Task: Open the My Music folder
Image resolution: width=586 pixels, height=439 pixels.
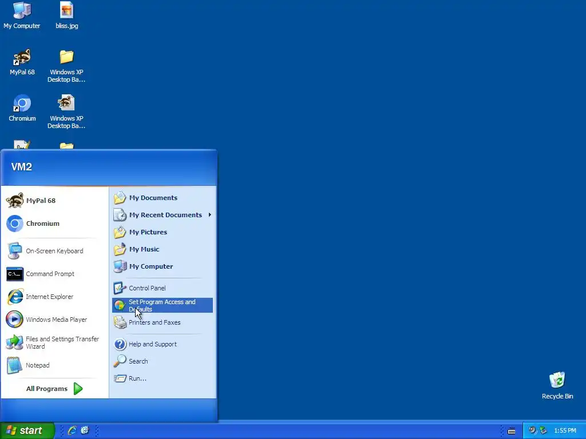Action: coord(163,249)
